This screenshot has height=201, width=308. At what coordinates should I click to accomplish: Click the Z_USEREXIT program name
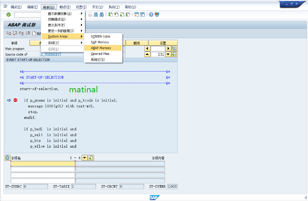click(x=51, y=55)
